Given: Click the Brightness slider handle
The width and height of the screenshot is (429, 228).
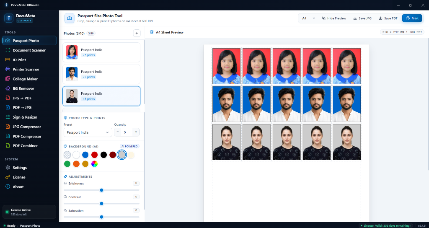Looking at the screenshot, I should 101,190.
